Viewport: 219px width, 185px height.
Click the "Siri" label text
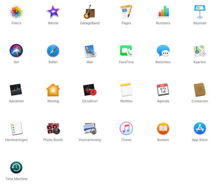click(x=16, y=62)
